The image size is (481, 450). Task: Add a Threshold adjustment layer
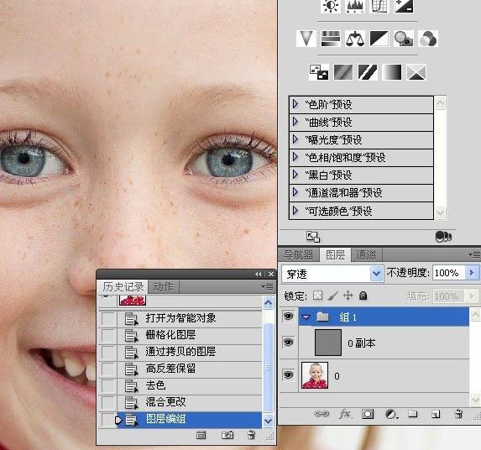pyautogui.click(x=368, y=72)
